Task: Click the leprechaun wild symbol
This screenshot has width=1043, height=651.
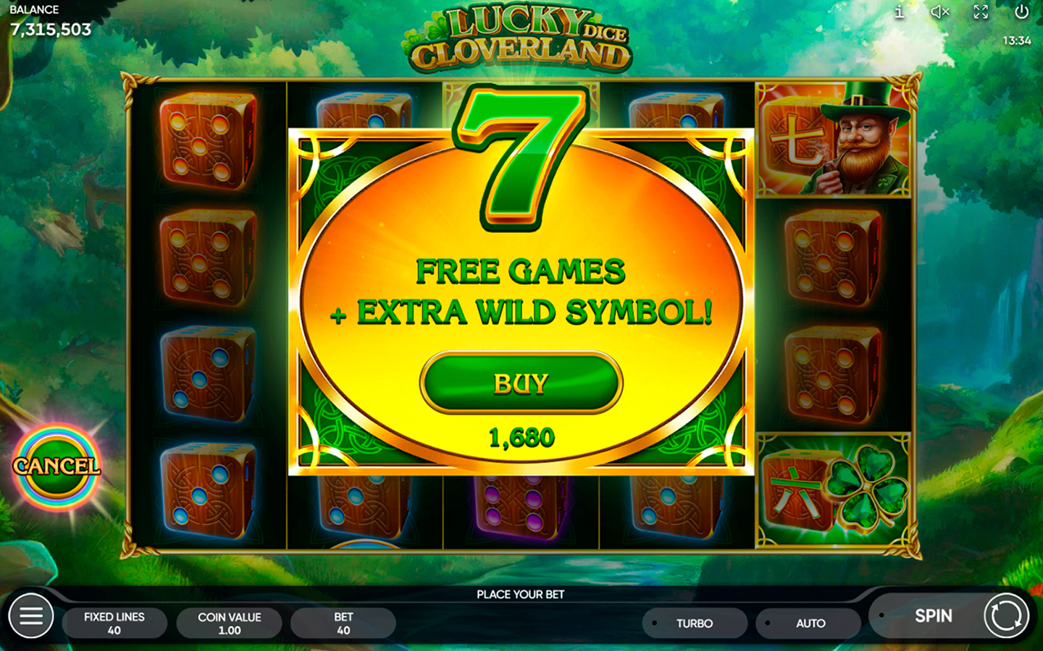Action: point(833,139)
